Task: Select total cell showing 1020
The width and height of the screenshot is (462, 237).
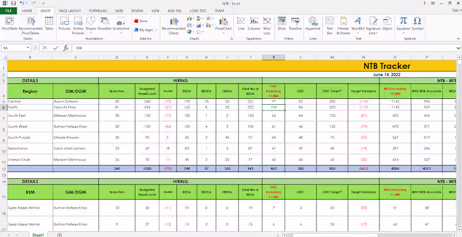Action: click(147, 169)
